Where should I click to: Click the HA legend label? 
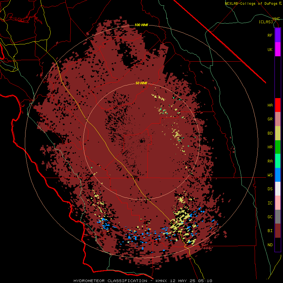click(x=270, y=105)
